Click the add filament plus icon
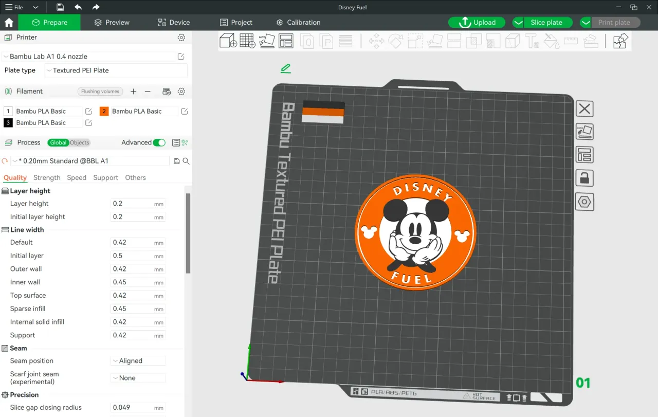658x417 pixels. 133,92
